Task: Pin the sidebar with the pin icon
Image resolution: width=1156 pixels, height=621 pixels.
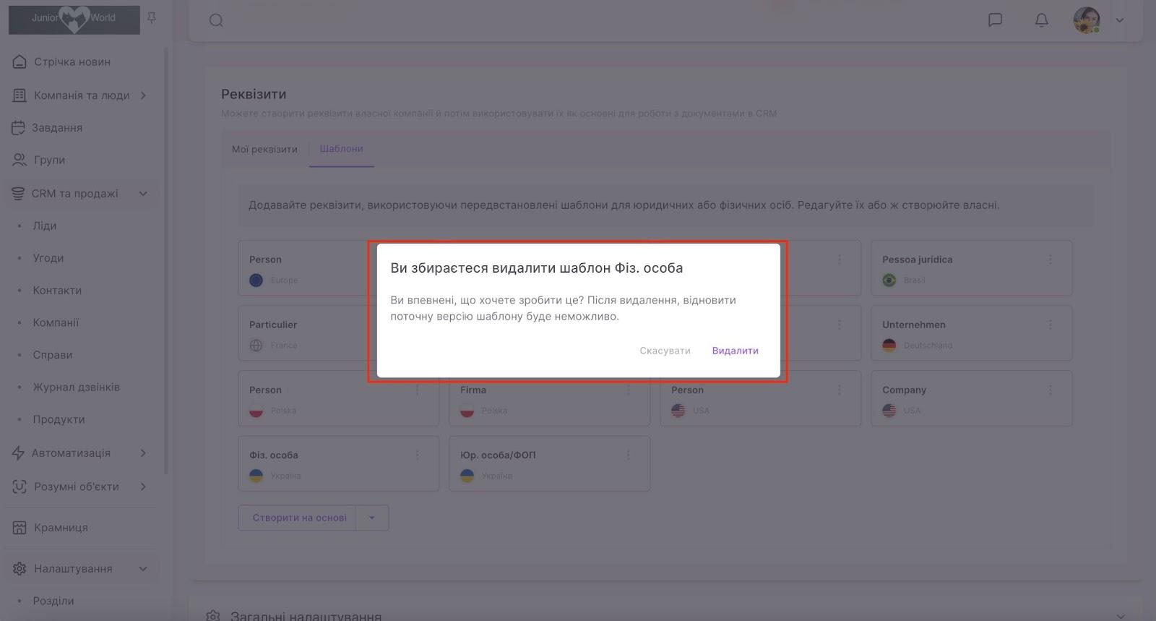Action: 152,18
